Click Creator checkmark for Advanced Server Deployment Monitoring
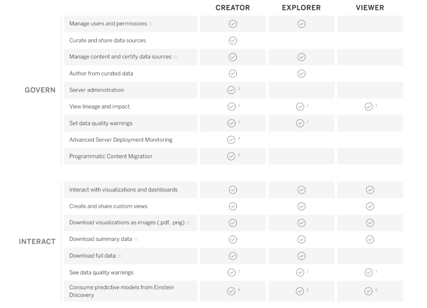 (231, 140)
